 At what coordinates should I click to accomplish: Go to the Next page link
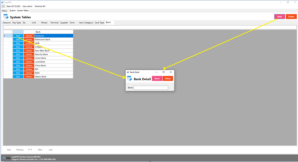click(x=40, y=150)
